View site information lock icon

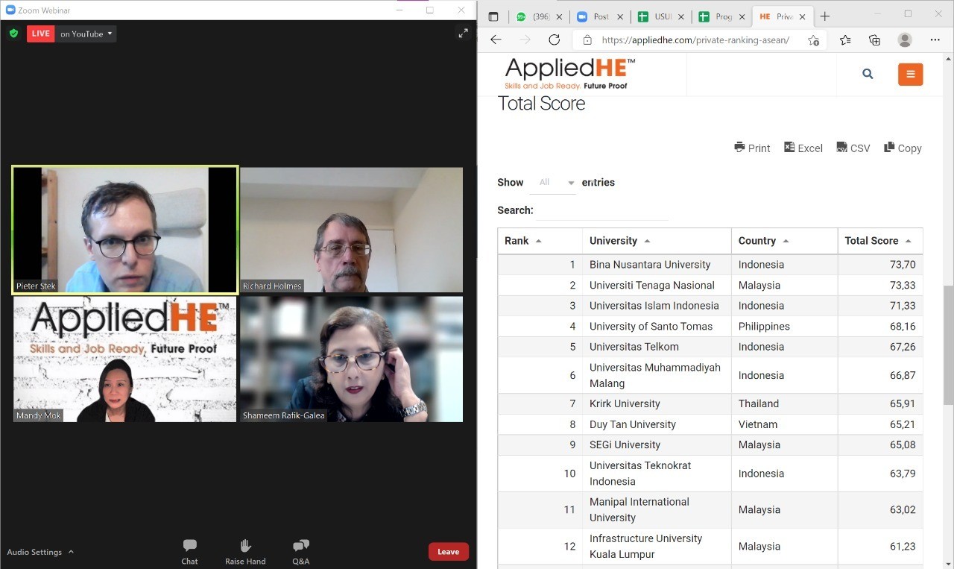[587, 40]
